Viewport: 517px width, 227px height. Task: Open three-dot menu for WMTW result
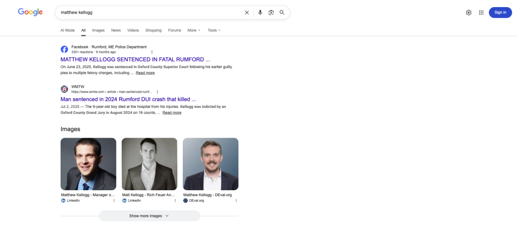tap(158, 92)
